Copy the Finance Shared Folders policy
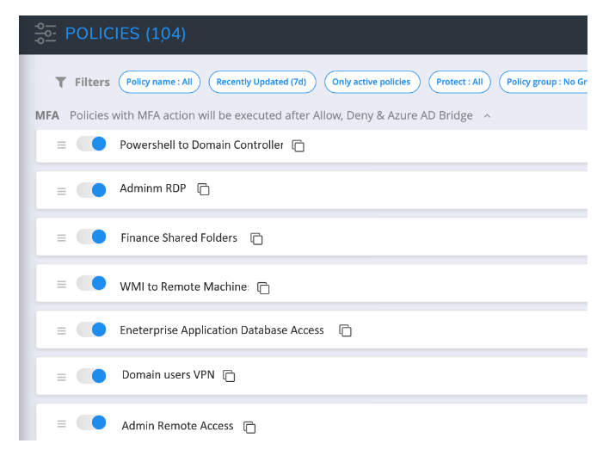This screenshot has width=609, height=462. pos(256,239)
